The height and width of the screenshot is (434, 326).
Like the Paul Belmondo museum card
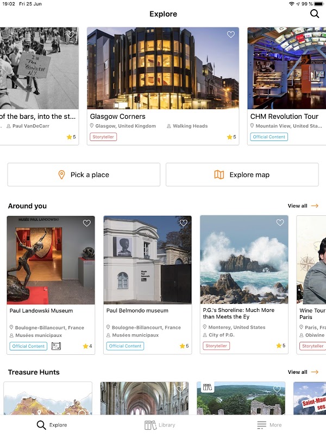pos(184,223)
